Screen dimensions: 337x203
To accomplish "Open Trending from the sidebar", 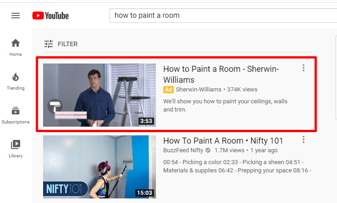I will (x=16, y=81).
